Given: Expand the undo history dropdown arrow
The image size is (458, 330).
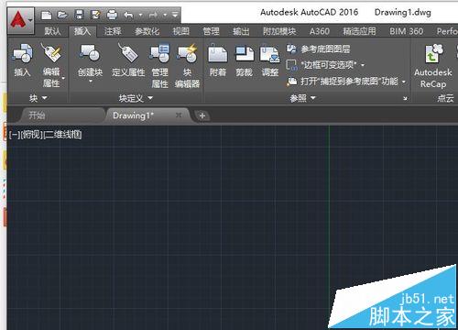Looking at the screenshot, I should (x=140, y=15).
